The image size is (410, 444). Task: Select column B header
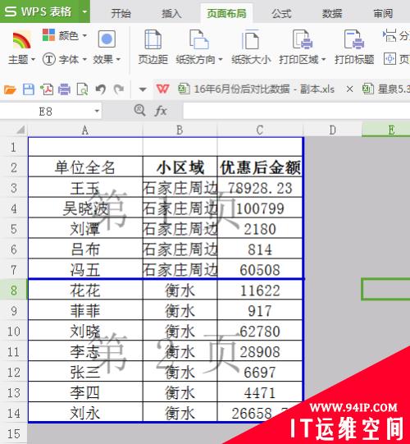tap(180, 130)
